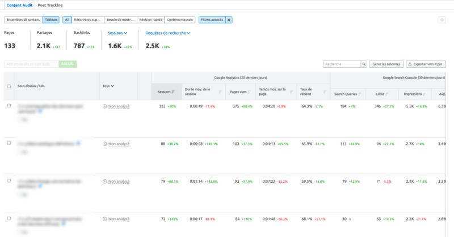The height and width of the screenshot is (237, 454).
Task: Open external link icon in the 88 sessions row
Action: (78, 144)
